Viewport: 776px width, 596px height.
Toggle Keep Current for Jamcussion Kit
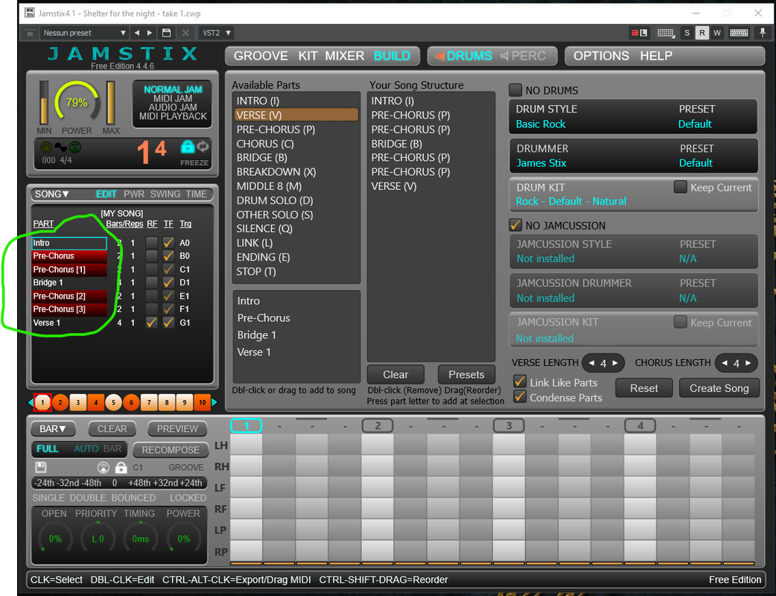680,322
